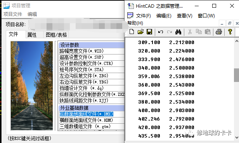Click highlighted 纵断面地面线文件(*.DMX) row
Image resolution: width=239 pixels, height=143 pixels.
(x=92, y=114)
